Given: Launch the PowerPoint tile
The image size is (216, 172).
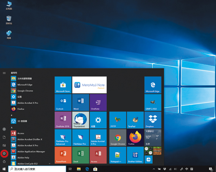Looking at the screenshot, I should [63, 155].
